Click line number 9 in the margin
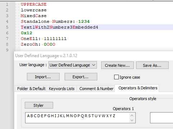 [x=7, y=50]
